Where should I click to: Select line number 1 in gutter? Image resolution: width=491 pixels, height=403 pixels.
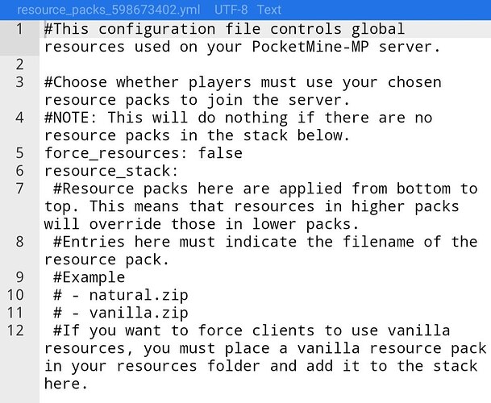coord(19,29)
